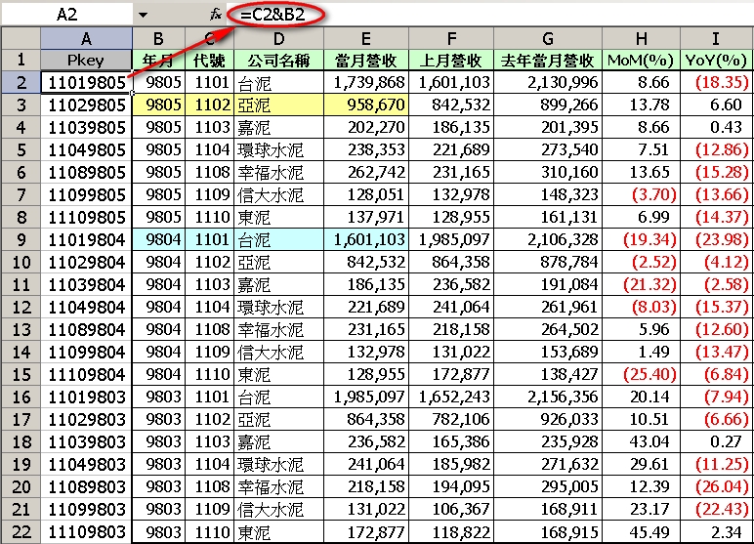
Task: Select row 16 header
Action: pyautogui.click(x=21, y=397)
